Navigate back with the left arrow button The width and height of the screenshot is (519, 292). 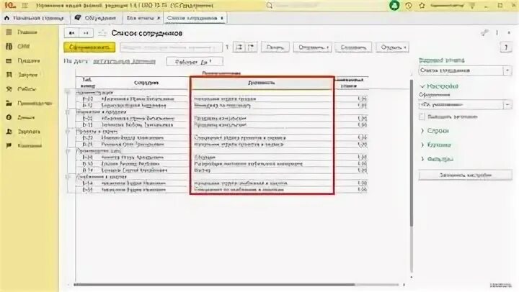(72, 33)
